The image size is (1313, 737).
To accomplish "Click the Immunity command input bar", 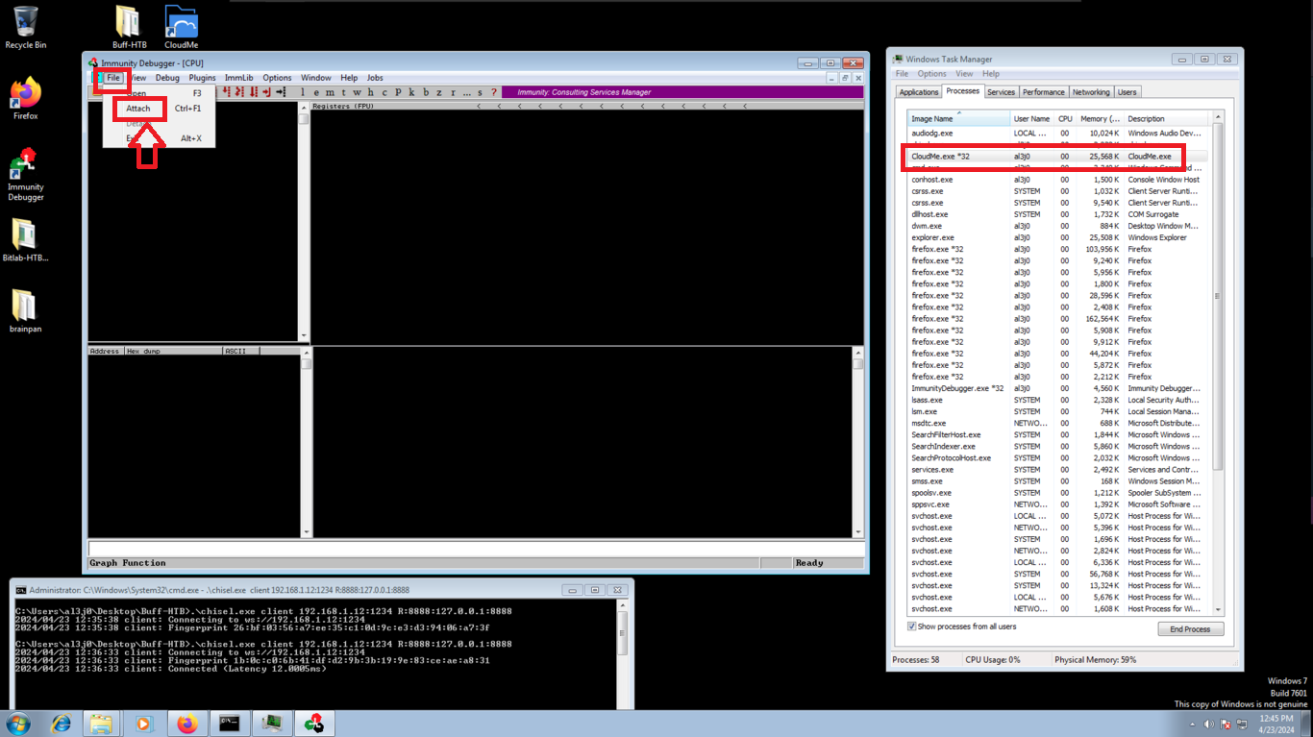I will click(475, 549).
